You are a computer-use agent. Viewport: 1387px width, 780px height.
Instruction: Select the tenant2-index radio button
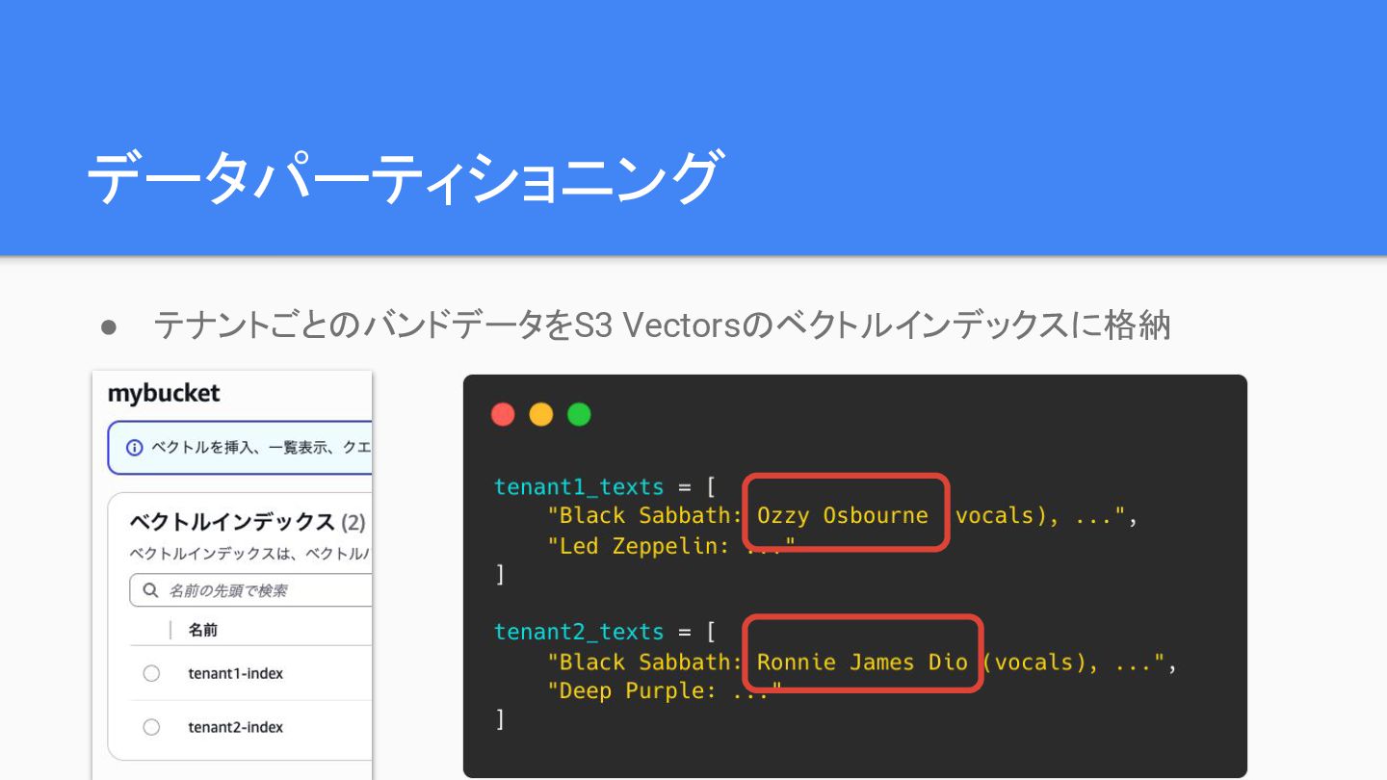(x=151, y=727)
